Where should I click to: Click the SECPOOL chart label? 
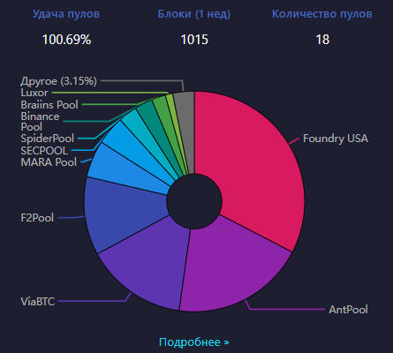coord(44,151)
